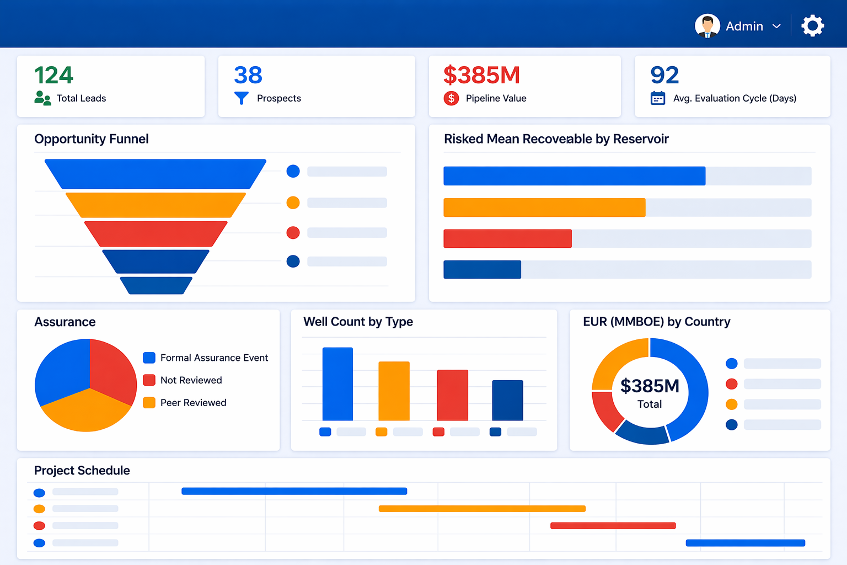This screenshot has width=847, height=565.
Task: Open settings via the gear icon
Action: [812, 26]
